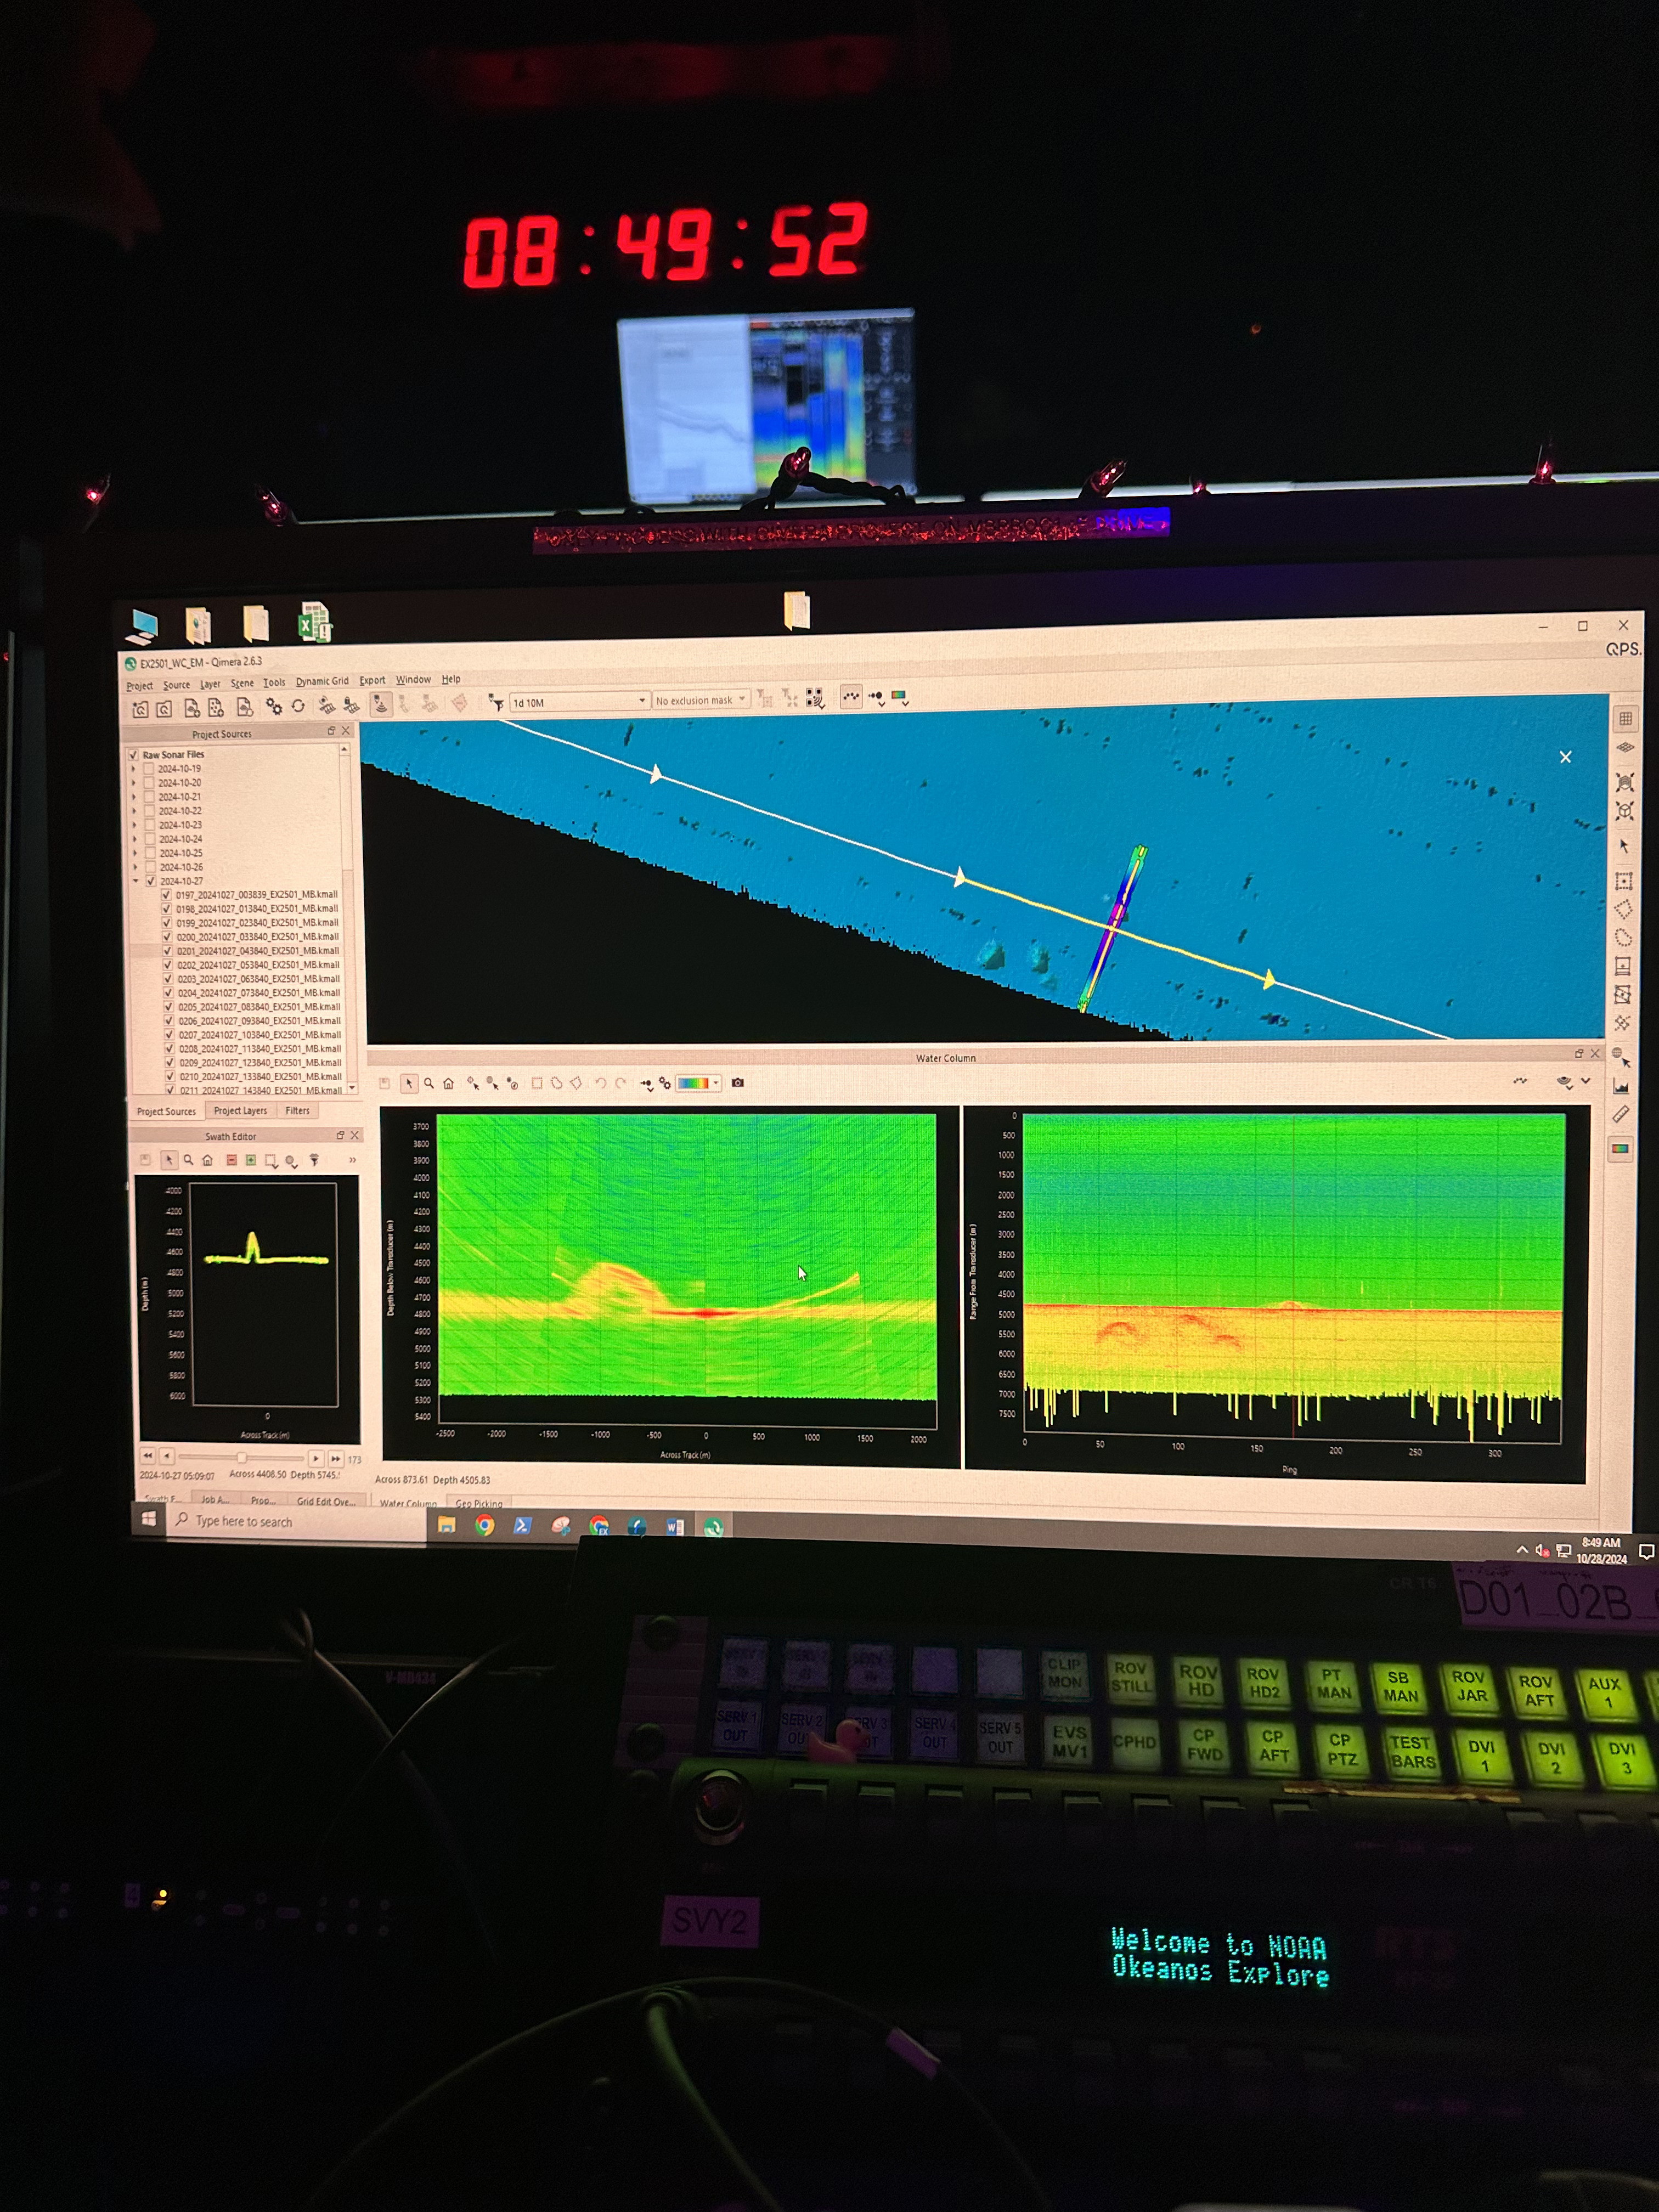Click the Swath Editor next ping button
The width and height of the screenshot is (1659, 2212).
click(316, 1459)
